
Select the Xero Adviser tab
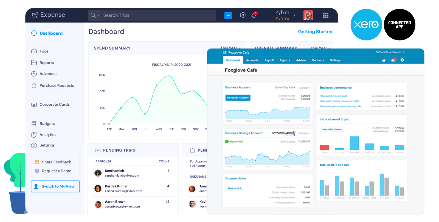301,60
